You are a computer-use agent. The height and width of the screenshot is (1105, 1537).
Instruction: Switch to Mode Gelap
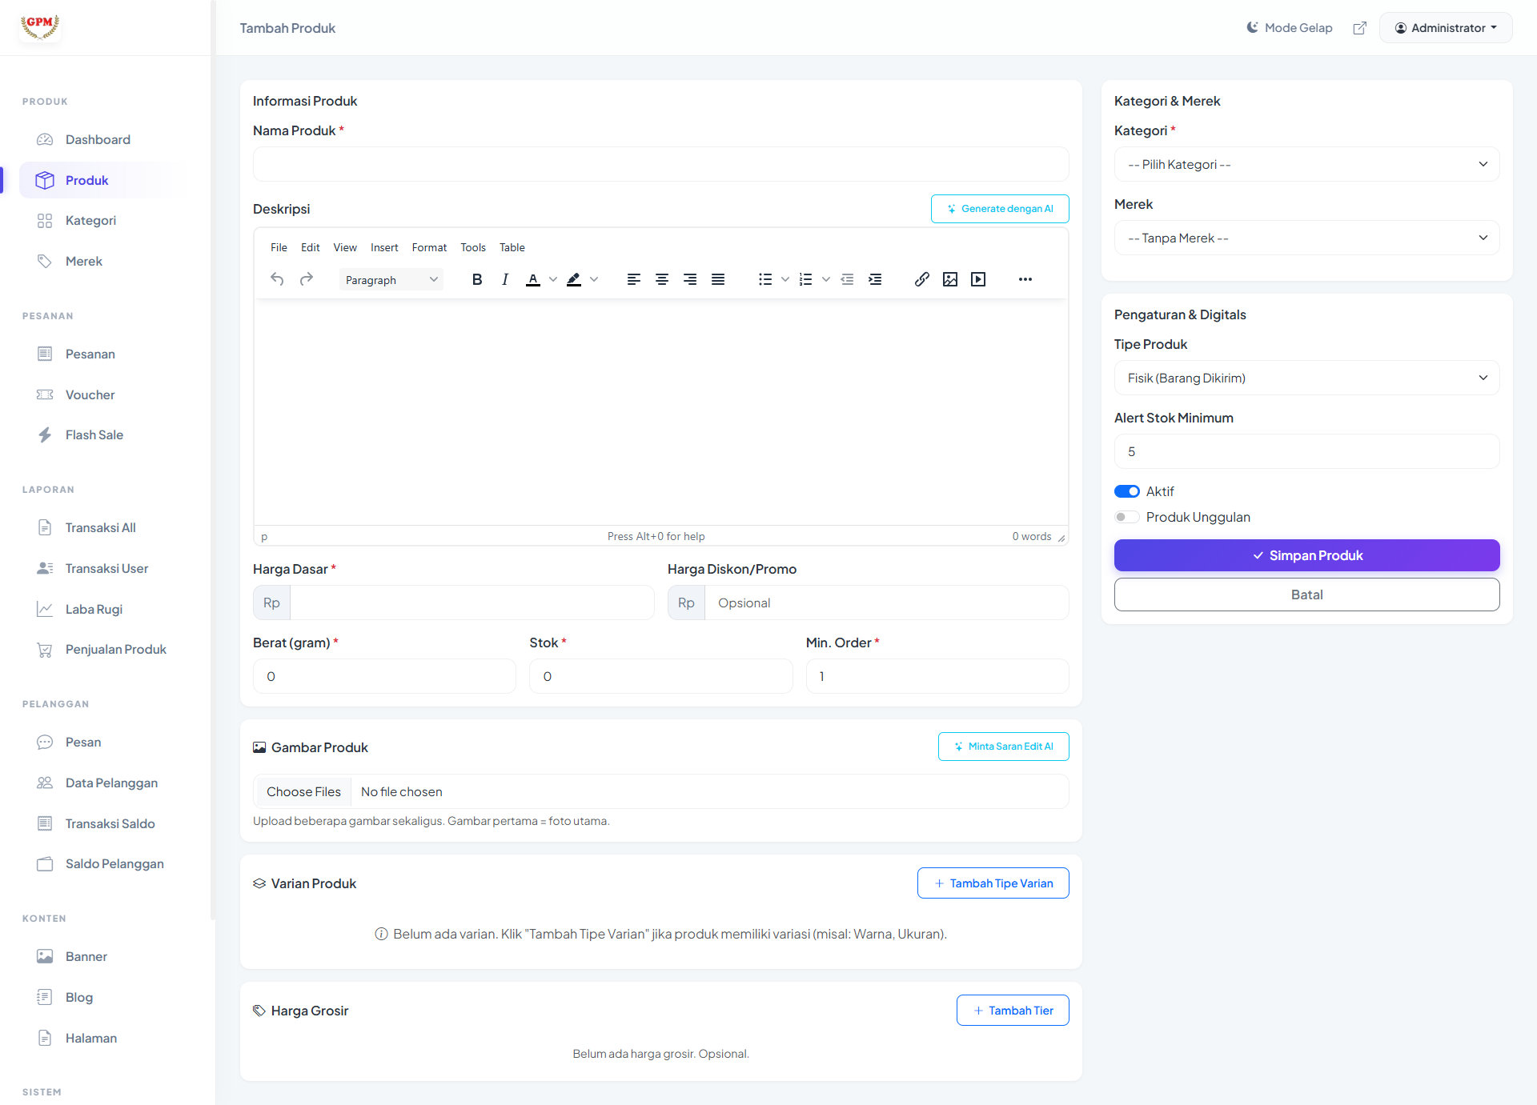point(1290,28)
